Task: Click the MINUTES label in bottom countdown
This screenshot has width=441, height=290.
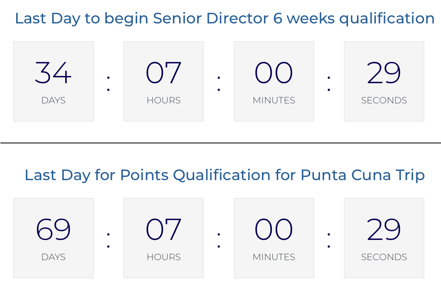Action: tap(274, 257)
